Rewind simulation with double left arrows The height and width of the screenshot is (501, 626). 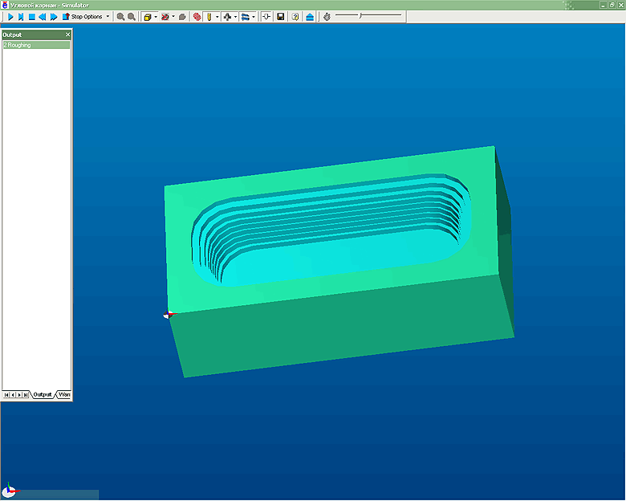43,17
